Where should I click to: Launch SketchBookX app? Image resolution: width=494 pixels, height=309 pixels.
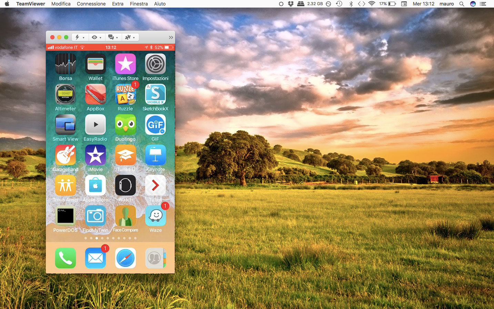[x=155, y=94]
